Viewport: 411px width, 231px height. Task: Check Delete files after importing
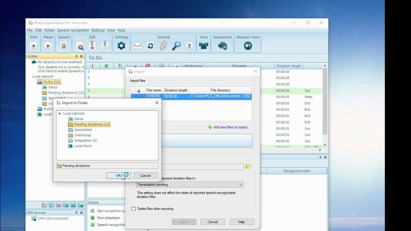coord(134,209)
